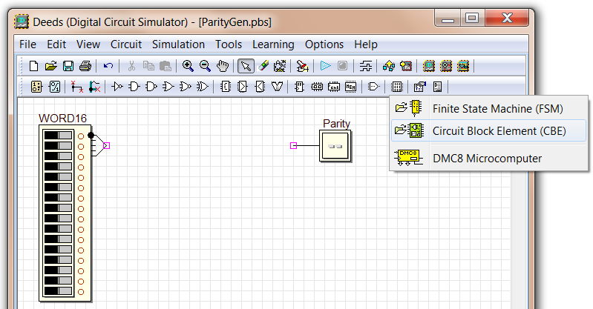Select the input switch 1/0 component
Image resolution: width=593 pixels, height=309 pixels.
point(36,87)
